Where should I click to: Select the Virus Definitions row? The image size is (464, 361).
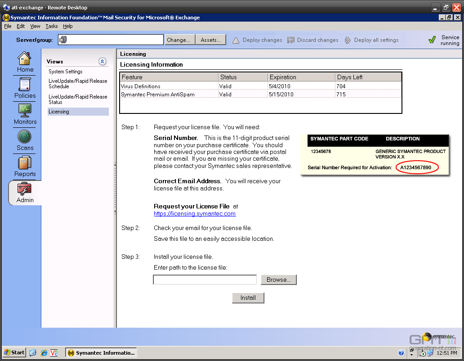tap(261, 86)
